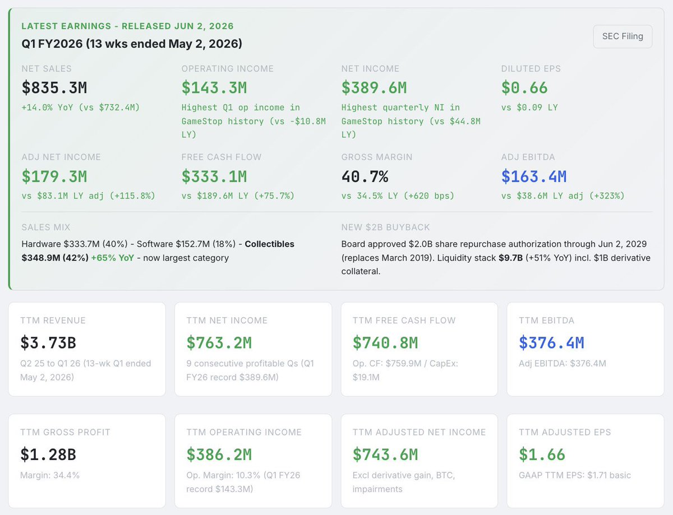Select the 'GAAP TTM EPS: $1.71 basic' note
673x515 pixels.
coord(574,475)
